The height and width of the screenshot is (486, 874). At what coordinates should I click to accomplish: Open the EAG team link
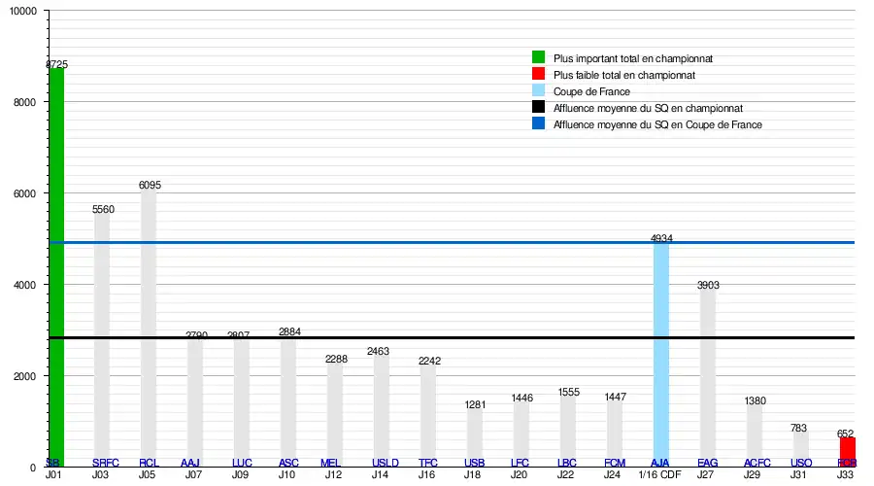pos(708,463)
